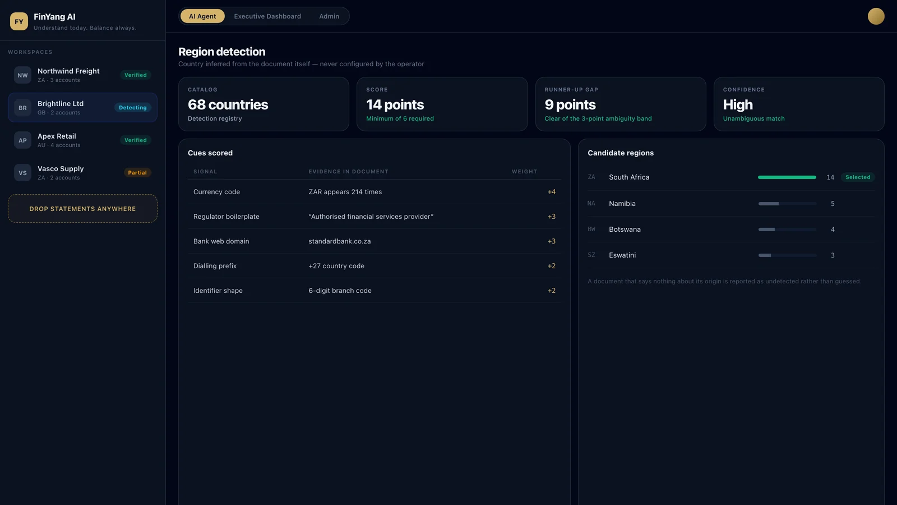Click the +4 weight for Currency code
The image size is (897, 505).
click(552, 192)
